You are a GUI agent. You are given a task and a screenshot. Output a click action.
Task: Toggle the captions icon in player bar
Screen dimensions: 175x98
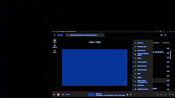(x=162, y=94)
